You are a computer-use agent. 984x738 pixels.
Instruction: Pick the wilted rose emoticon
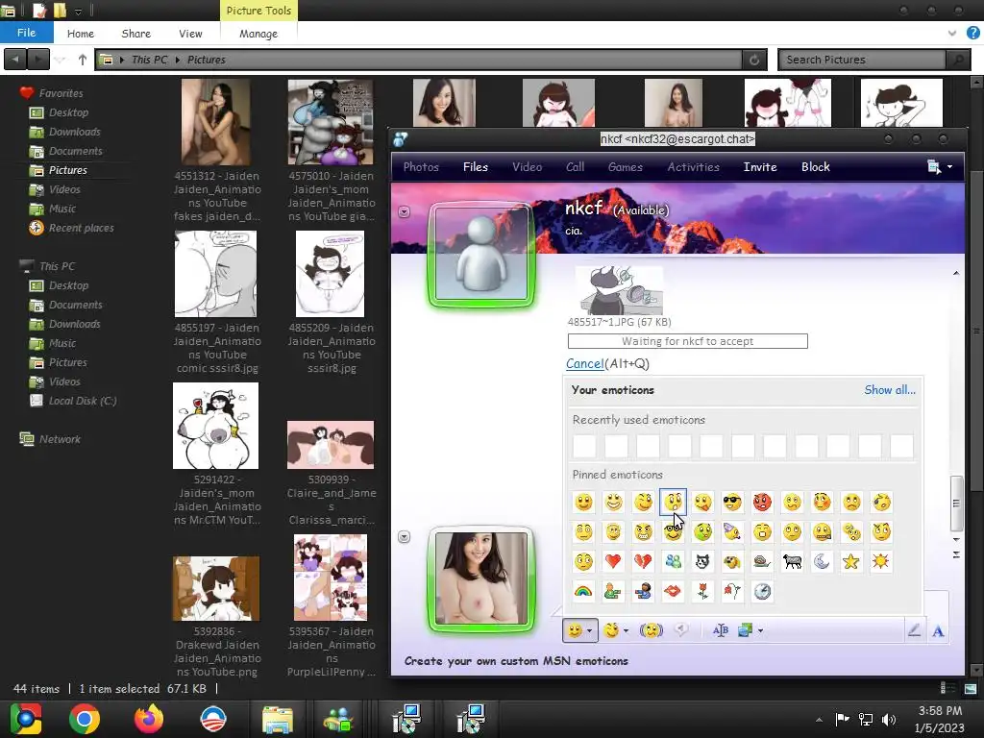[x=731, y=591]
